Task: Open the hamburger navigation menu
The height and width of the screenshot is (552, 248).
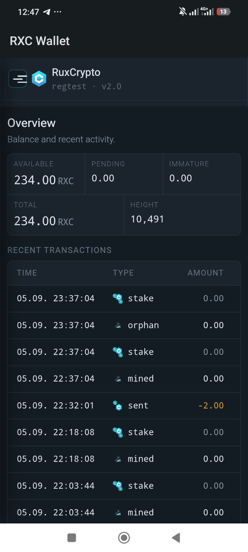Action: tap(18, 79)
